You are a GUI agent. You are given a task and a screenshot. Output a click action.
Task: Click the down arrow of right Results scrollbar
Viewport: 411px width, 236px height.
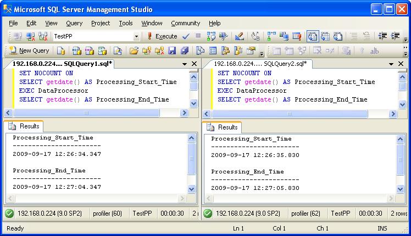coord(400,189)
